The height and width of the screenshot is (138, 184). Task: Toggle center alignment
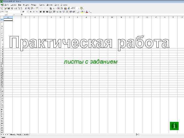tap(44, 12)
